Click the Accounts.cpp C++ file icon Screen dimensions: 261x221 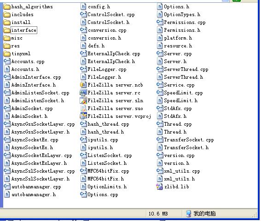(7, 61)
